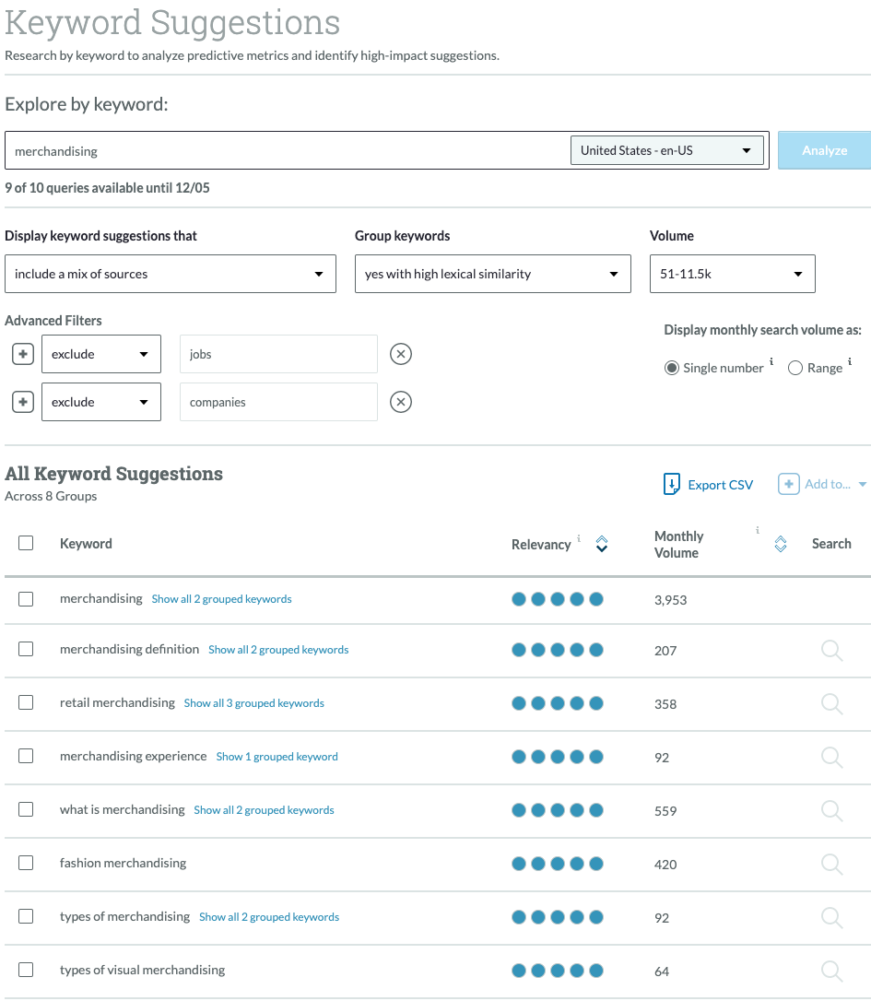871x1001 pixels.
Task: Search magnifier for fashion merchandising
Action: (831, 864)
